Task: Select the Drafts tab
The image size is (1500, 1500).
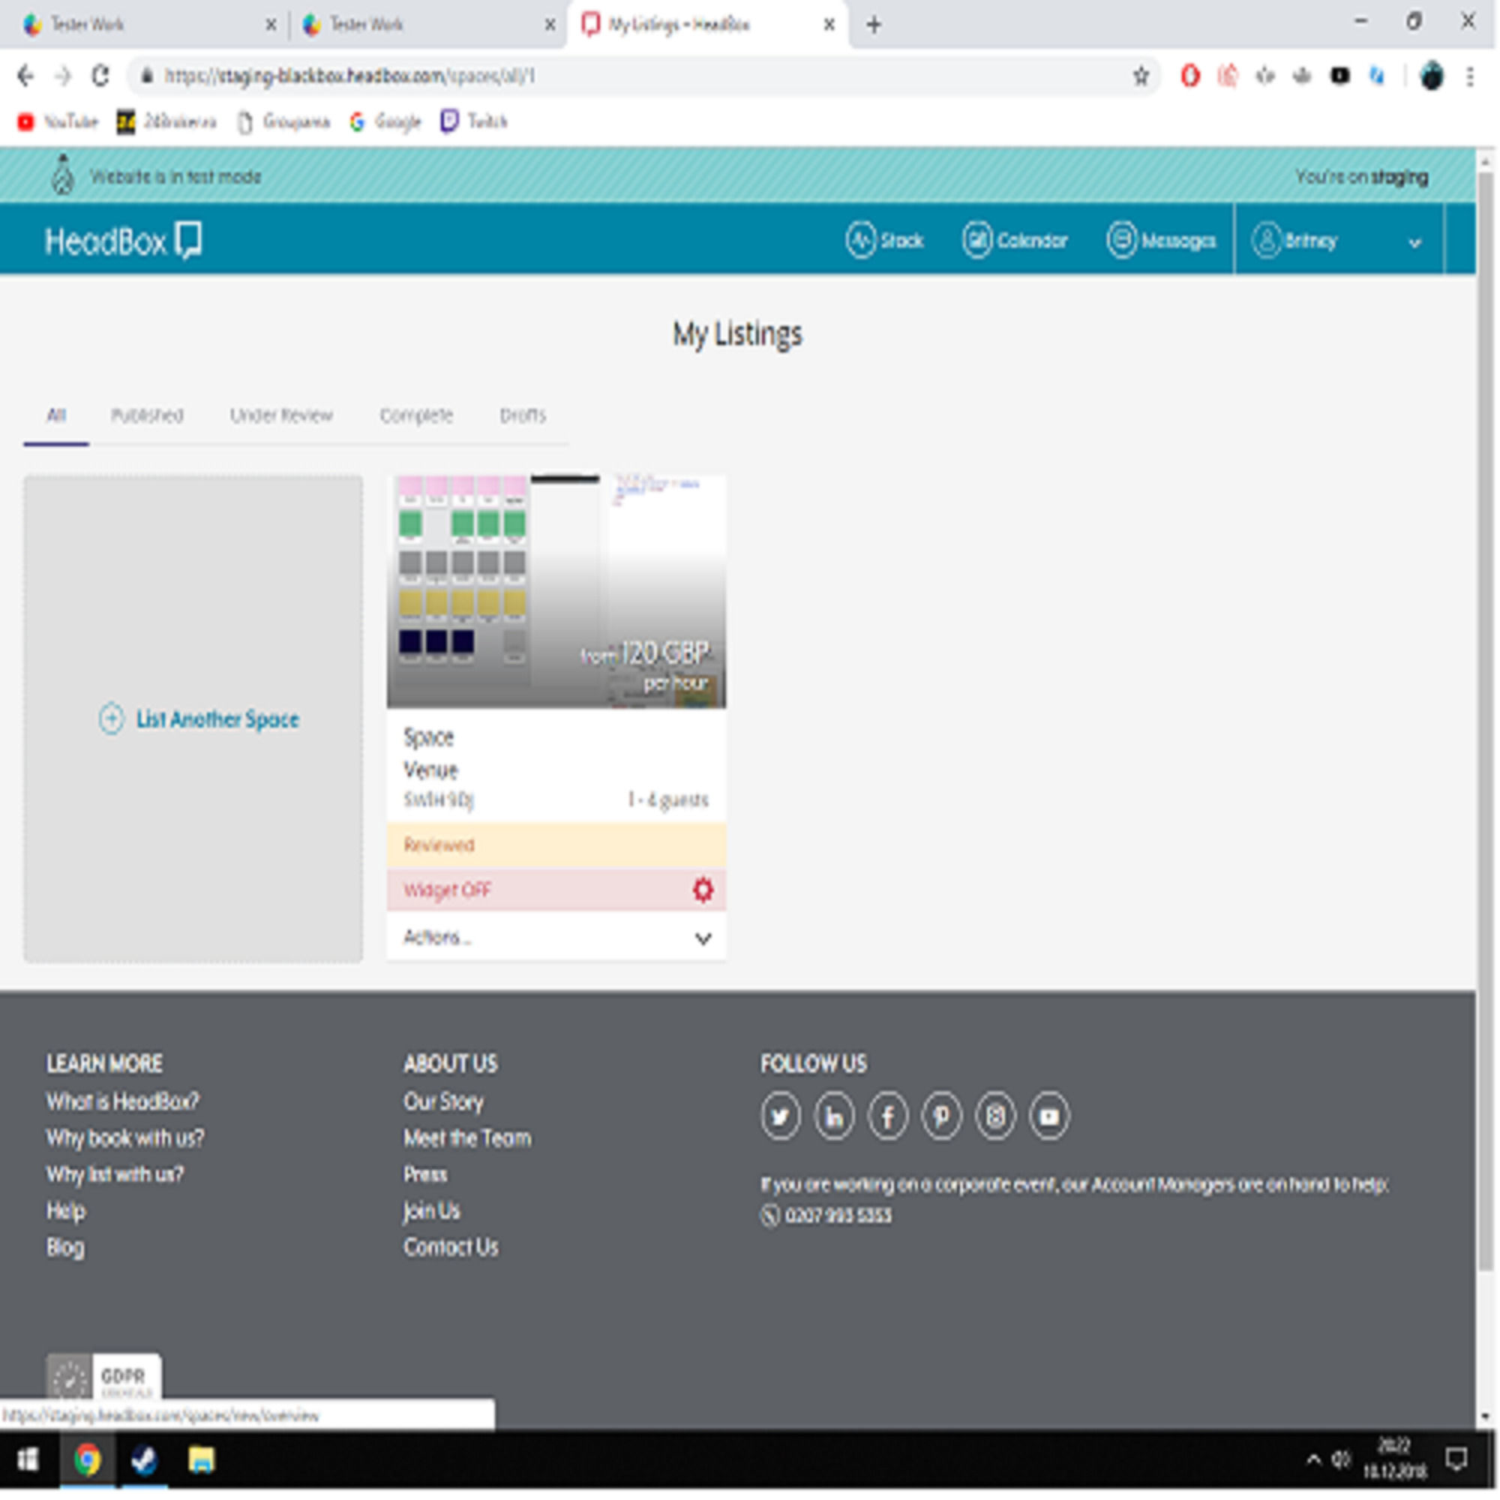Action: pyautogui.click(x=523, y=415)
